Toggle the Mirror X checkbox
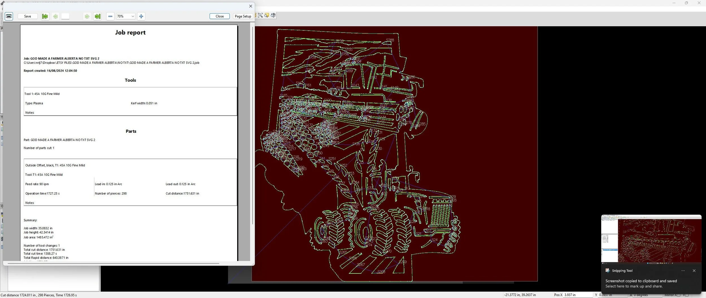 678,295
